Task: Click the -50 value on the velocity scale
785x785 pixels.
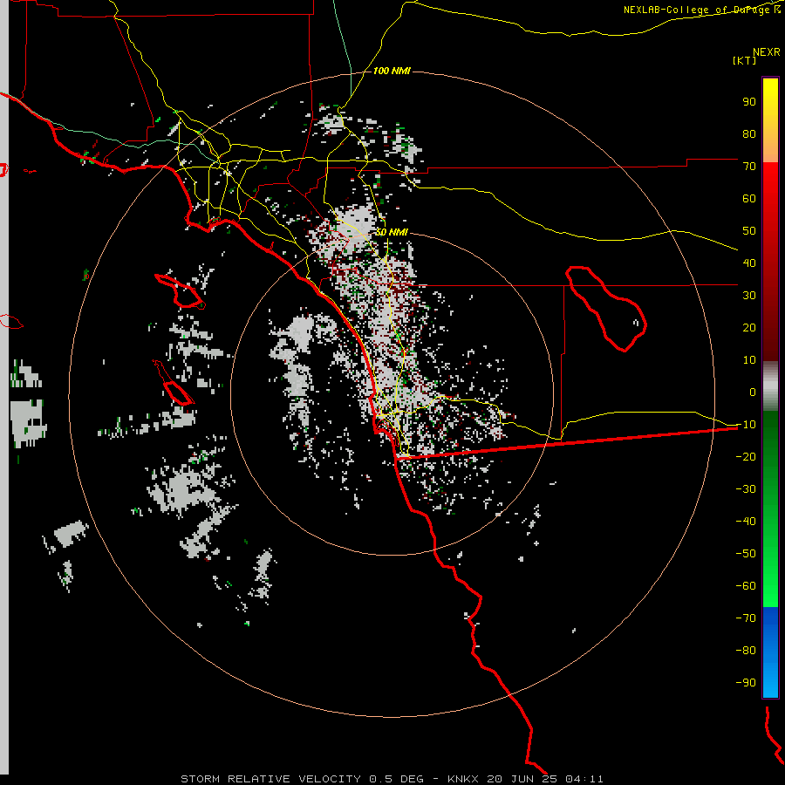Action: pyautogui.click(x=746, y=554)
